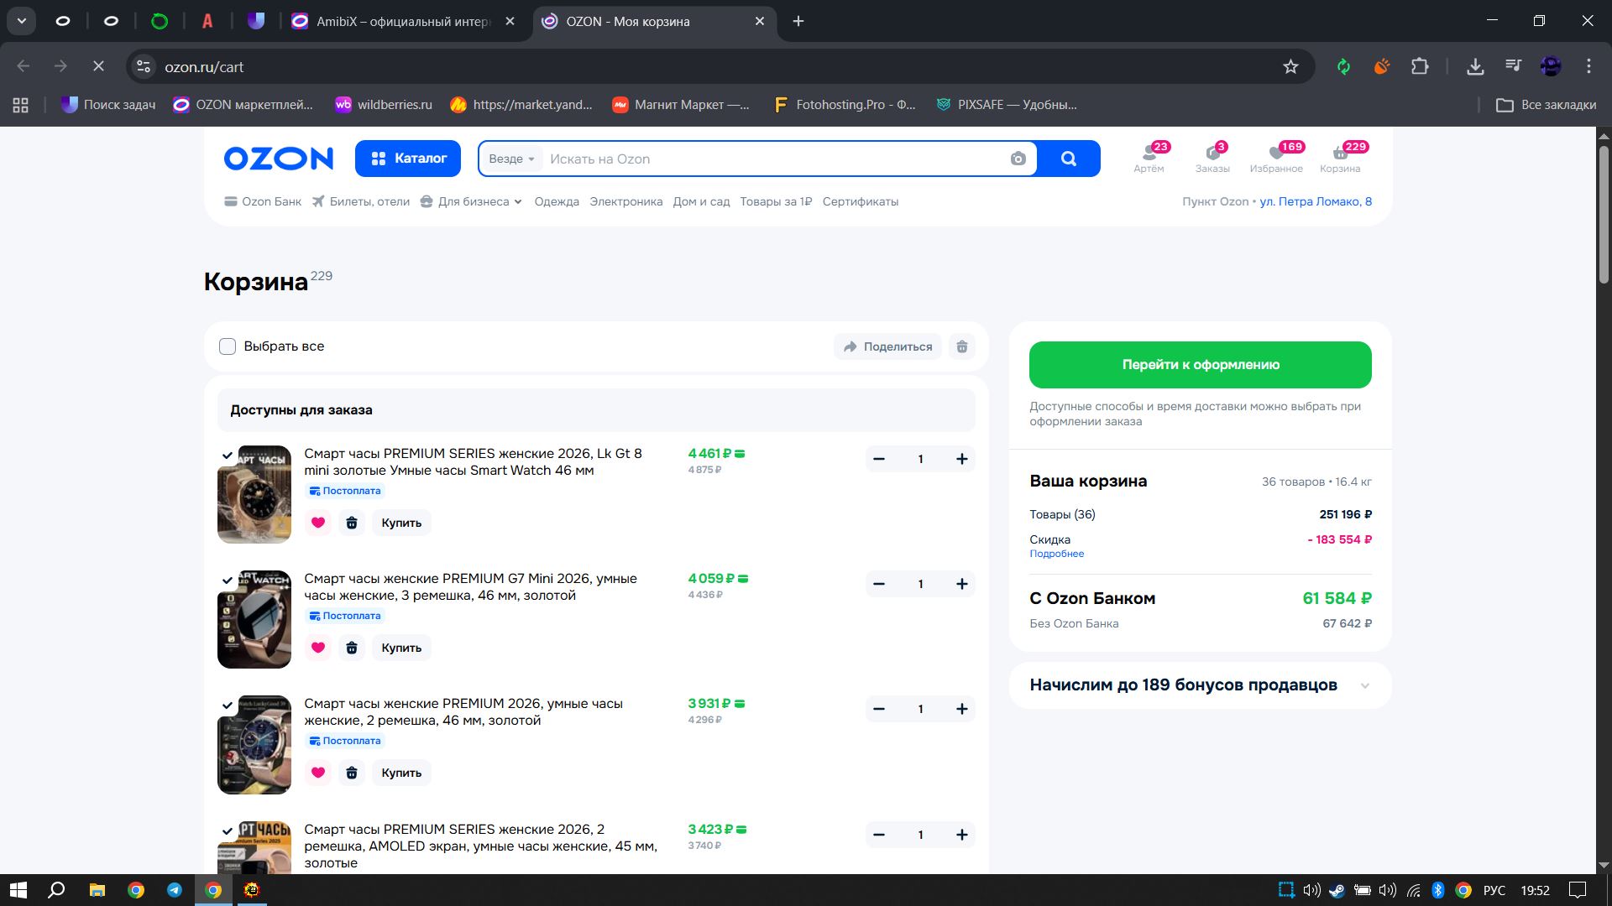Image resolution: width=1612 pixels, height=906 pixels.
Task: Uncheck the Lk Gt 8 mini watch item
Action: [228, 456]
